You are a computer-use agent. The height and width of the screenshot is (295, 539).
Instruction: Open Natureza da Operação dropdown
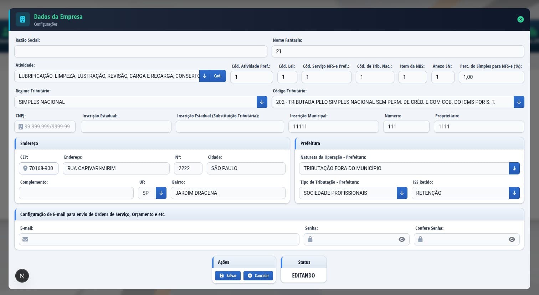[514, 168]
